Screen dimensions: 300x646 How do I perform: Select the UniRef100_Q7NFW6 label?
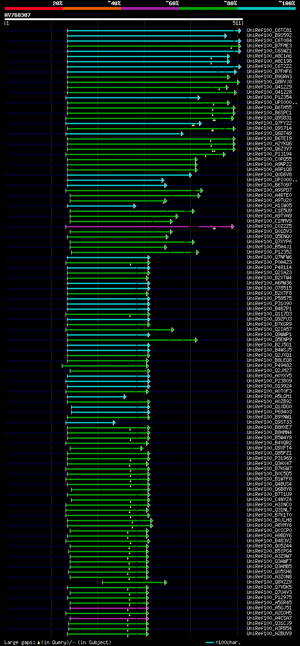coord(269,257)
